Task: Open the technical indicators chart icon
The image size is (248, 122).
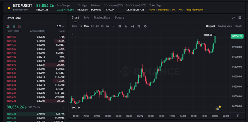Action: 126,26
